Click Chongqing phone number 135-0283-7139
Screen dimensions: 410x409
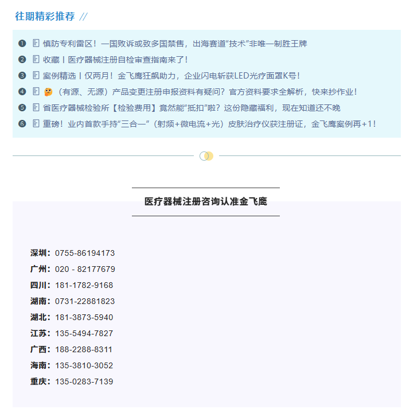(84, 381)
